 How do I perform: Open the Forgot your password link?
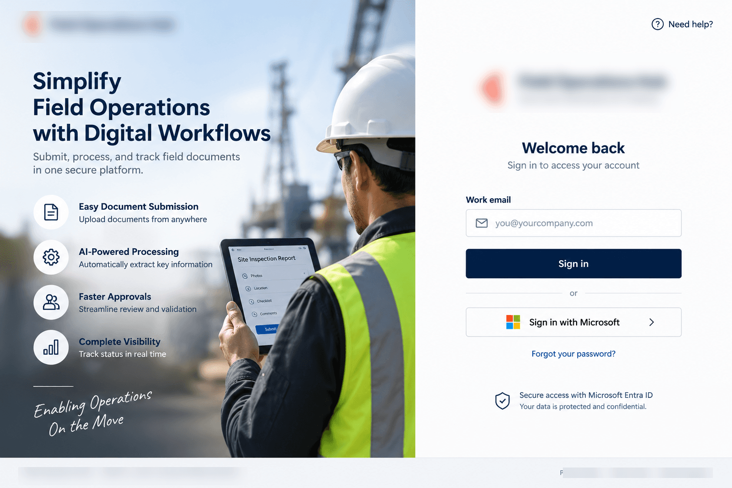click(573, 354)
